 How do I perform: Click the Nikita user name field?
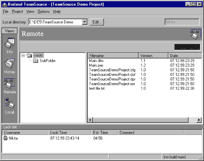pyautogui.click(x=182, y=22)
